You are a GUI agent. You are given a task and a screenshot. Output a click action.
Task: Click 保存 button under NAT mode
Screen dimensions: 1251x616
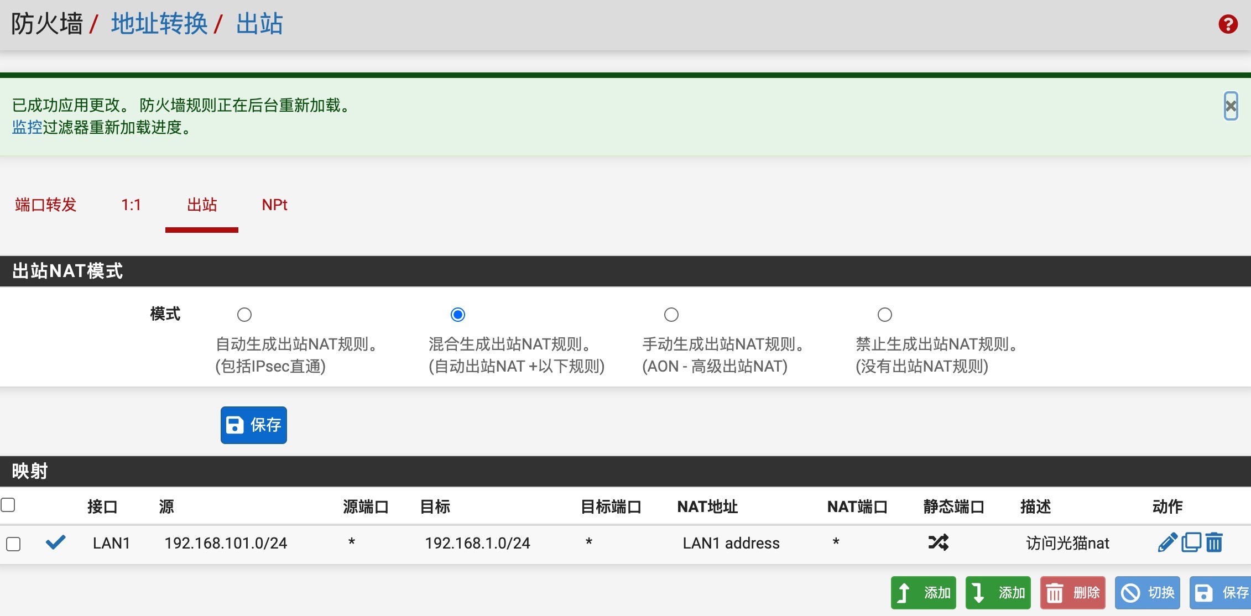click(253, 425)
